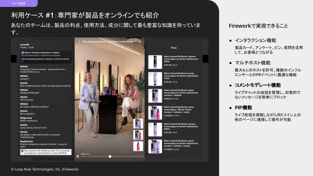Click the 'Raz w tygodniu' chat message
This screenshot has height=176, width=313.
tap(27, 114)
